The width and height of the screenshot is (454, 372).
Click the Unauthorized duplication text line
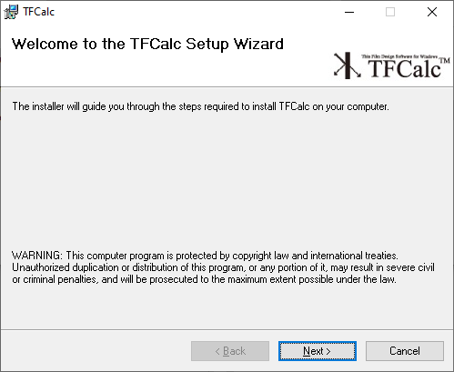223,267
